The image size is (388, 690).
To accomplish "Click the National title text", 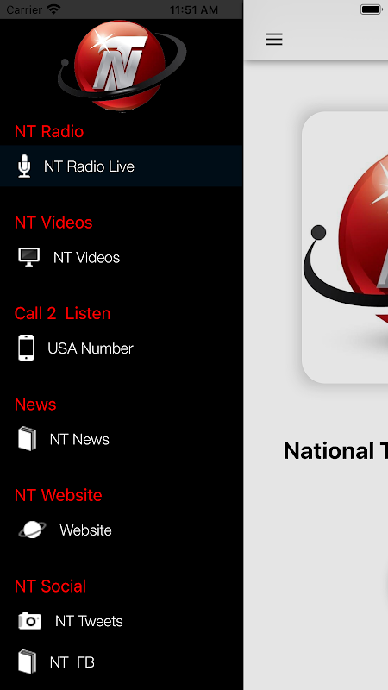I will pyautogui.click(x=335, y=451).
